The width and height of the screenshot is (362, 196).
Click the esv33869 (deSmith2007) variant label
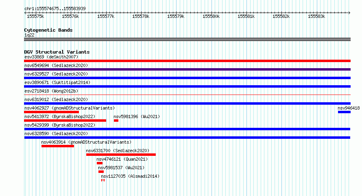pyautogui.click(x=51, y=57)
